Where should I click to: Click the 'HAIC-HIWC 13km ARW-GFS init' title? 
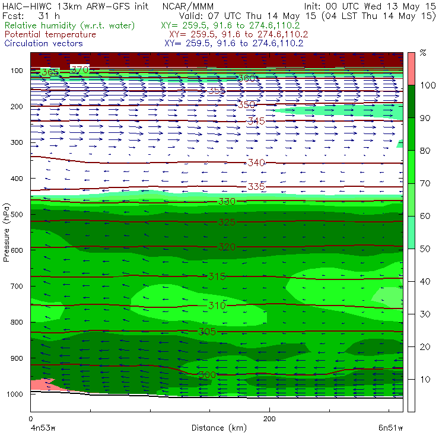click(75, 6)
